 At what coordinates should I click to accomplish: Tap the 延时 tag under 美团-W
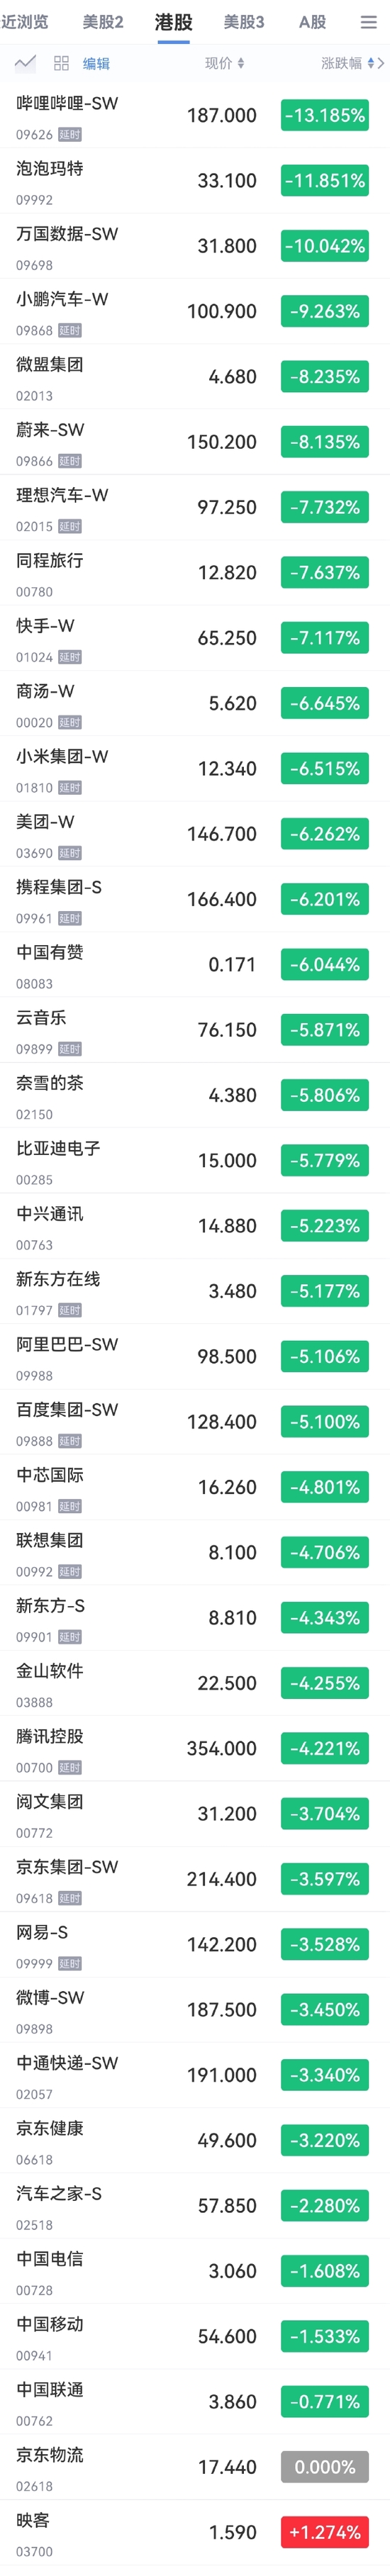(70, 853)
